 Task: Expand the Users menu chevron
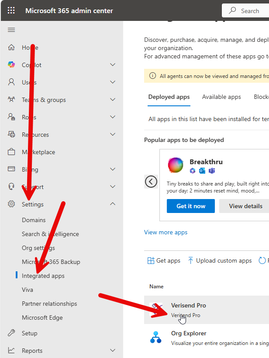pyautogui.click(x=113, y=82)
